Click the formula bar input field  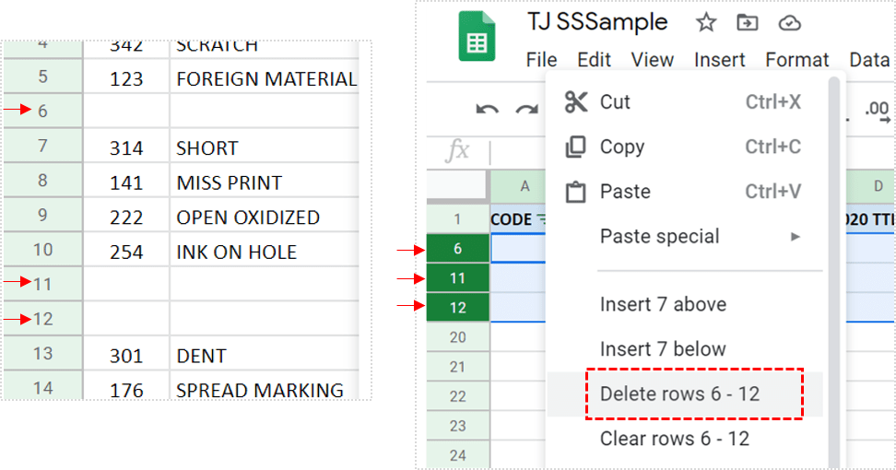click(x=516, y=152)
